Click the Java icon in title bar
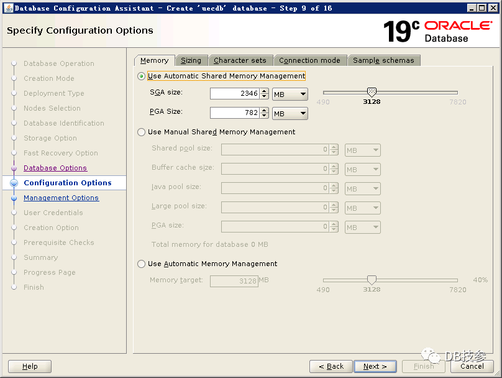 click(x=7, y=7)
